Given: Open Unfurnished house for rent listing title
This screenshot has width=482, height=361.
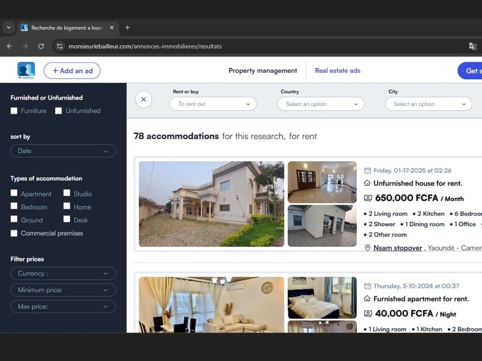Looking at the screenshot, I should point(418,183).
